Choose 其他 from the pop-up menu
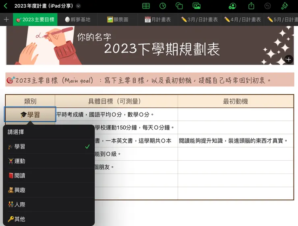This screenshot has height=226, width=298. (x=49, y=219)
